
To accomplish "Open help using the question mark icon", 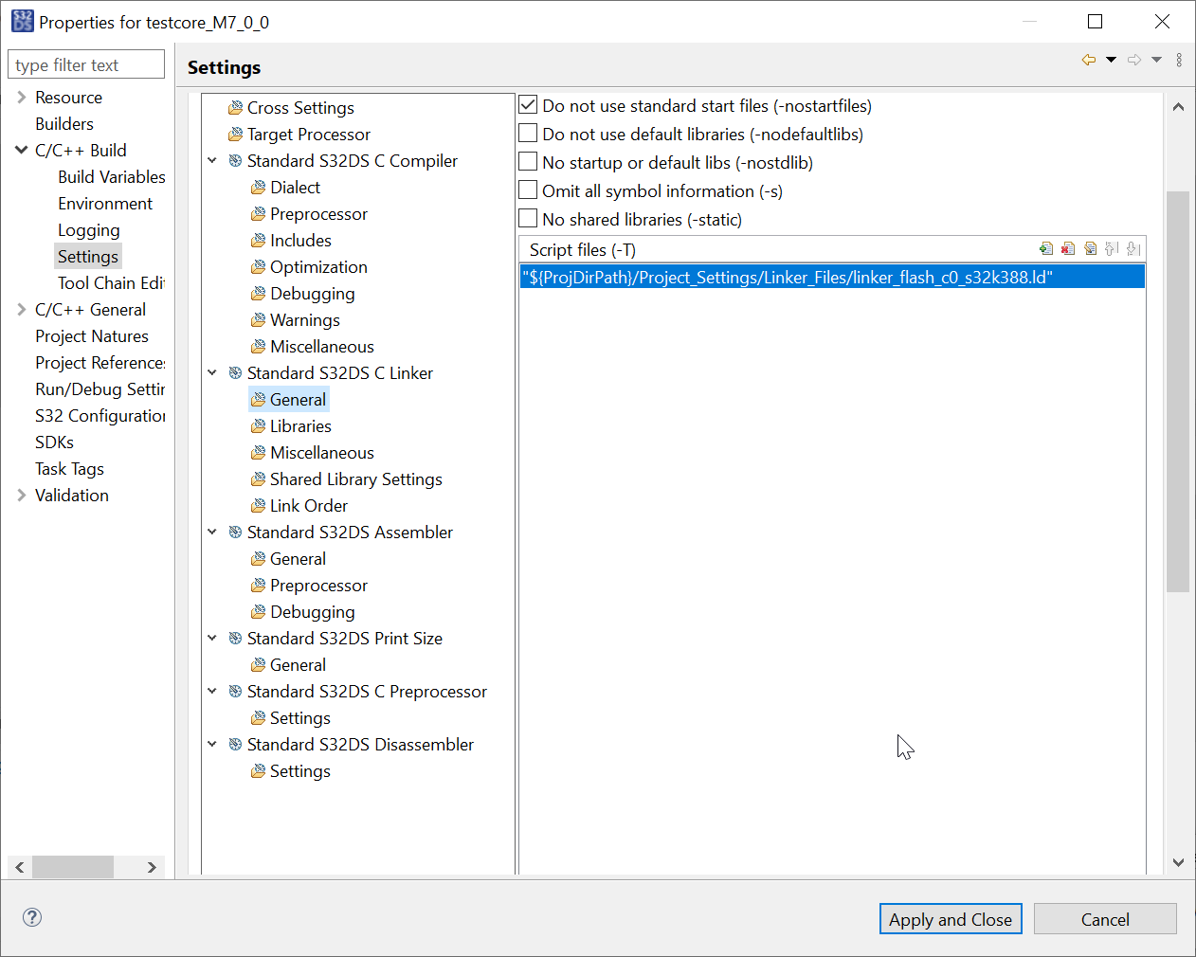I will (x=31, y=917).
